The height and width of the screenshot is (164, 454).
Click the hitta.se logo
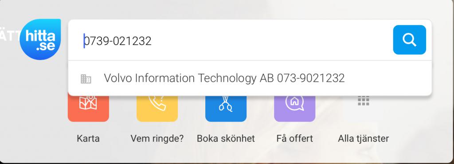click(x=40, y=39)
